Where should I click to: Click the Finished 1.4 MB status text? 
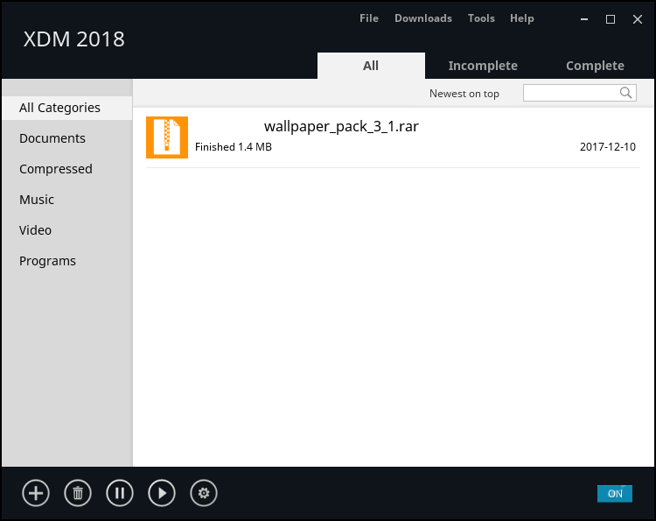[x=234, y=147]
